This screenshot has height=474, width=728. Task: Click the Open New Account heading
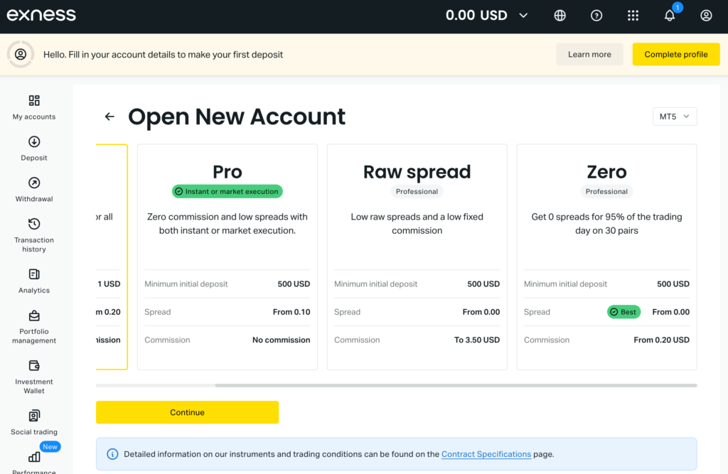(237, 117)
